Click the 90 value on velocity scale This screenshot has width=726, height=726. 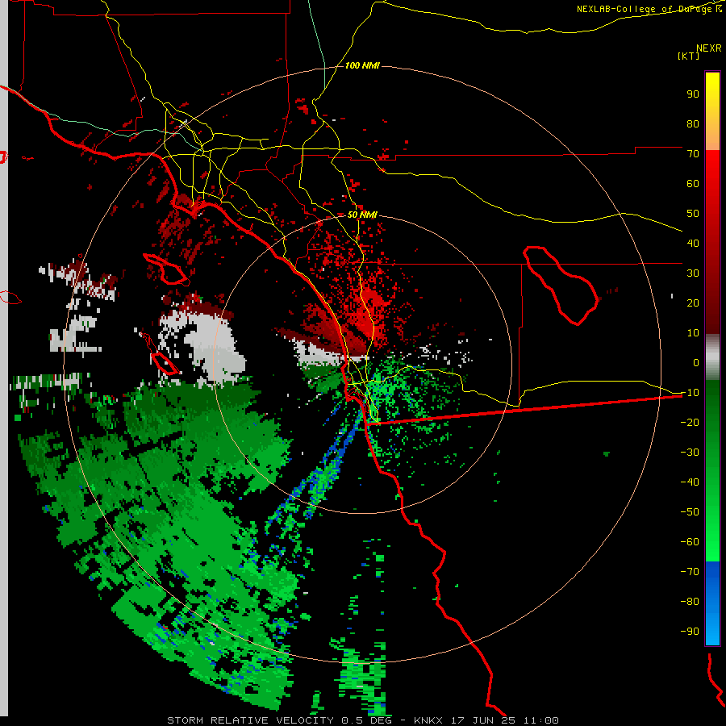[693, 94]
